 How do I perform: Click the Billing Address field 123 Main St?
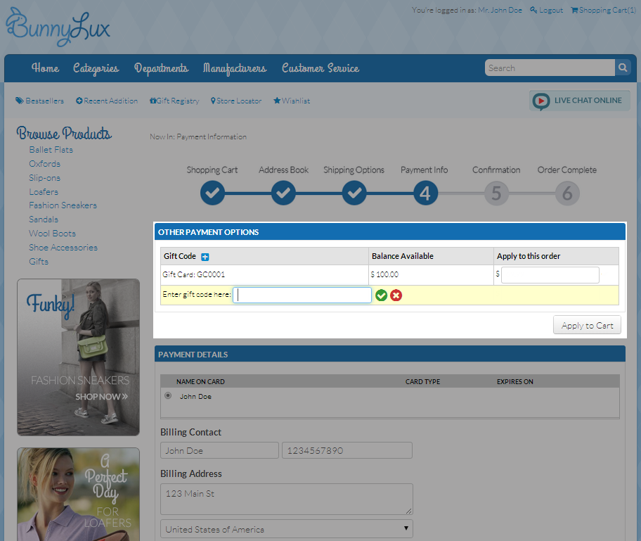click(x=287, y=499)
